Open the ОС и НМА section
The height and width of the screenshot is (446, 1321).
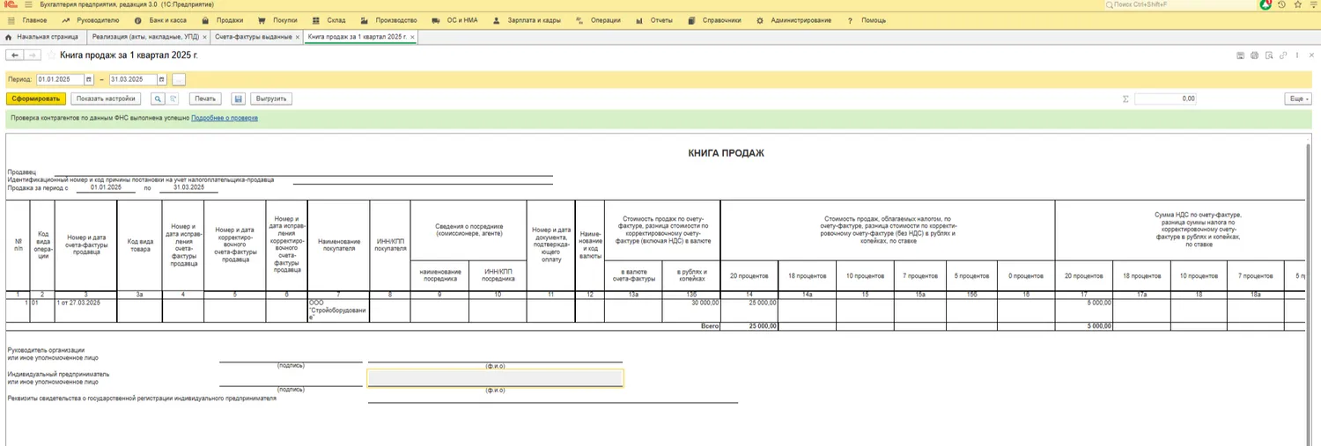click(x=455, y=19)
